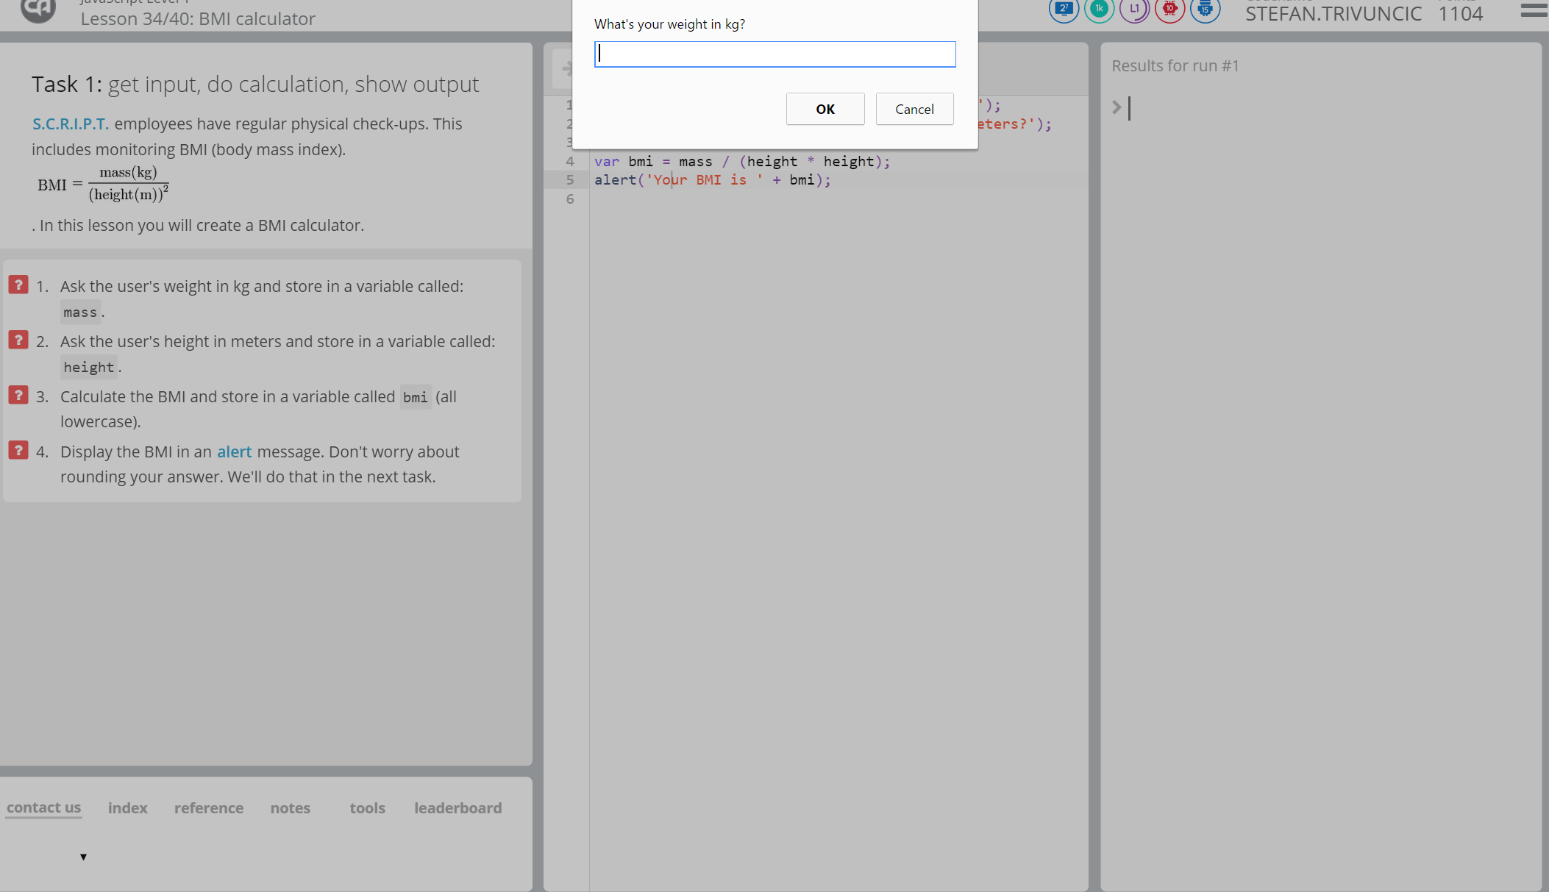
Task: Open the leaderboard tab
Action: pyautogui.click(x=457, y=807)
